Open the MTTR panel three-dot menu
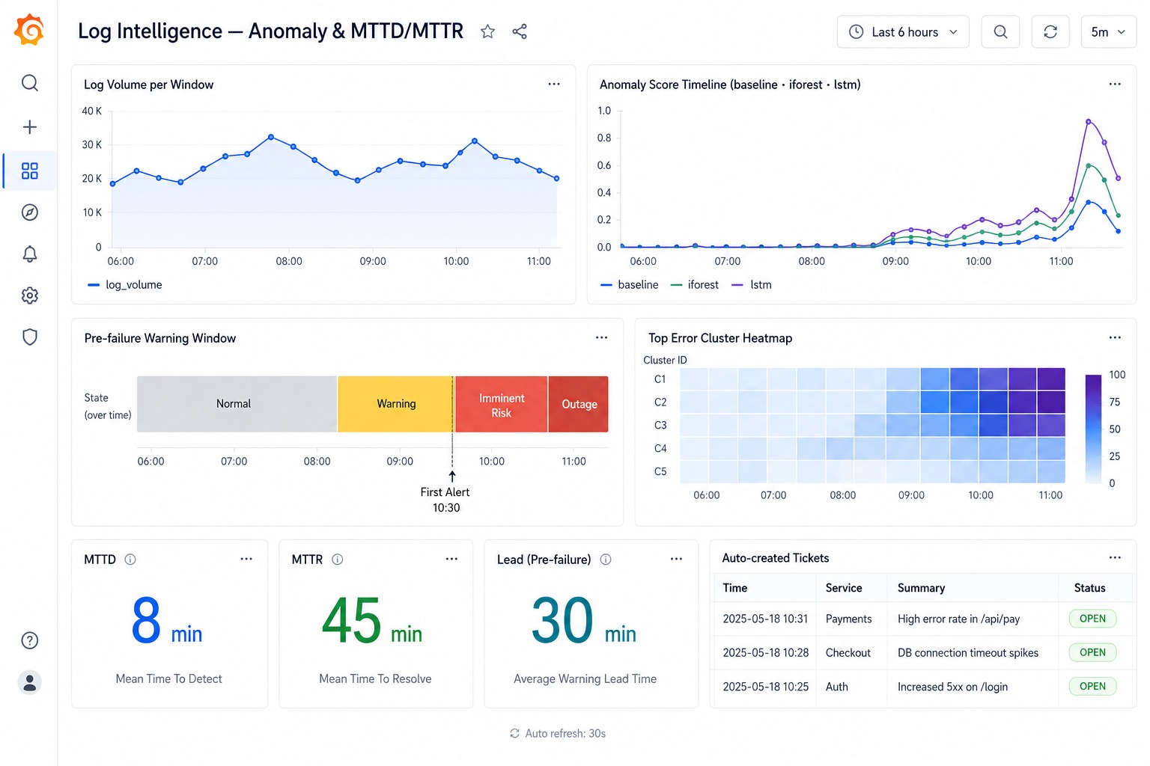 coord(451,559)
